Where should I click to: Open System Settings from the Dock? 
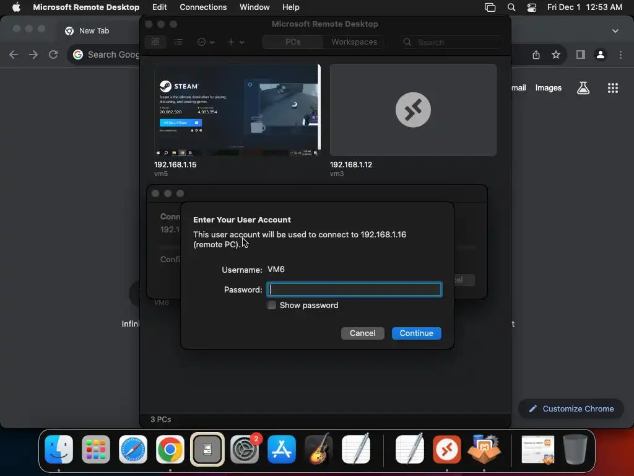[x=245, y=449]
